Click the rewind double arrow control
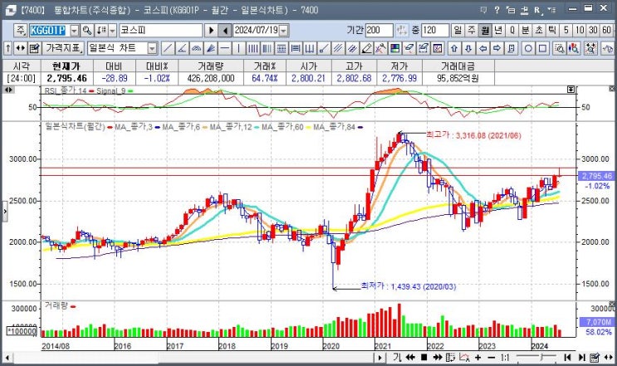The width and height of the screenshot is (617, 366). pyautogui.click(x=410, y=358)
